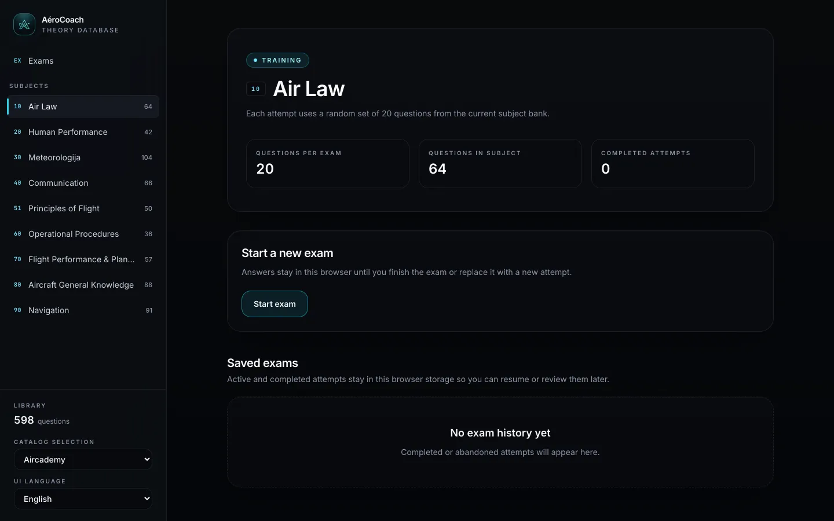834x521 pixels.
Task: Open the Catalog Selection dropdown showing Aircademy
Action: point(83,460)
